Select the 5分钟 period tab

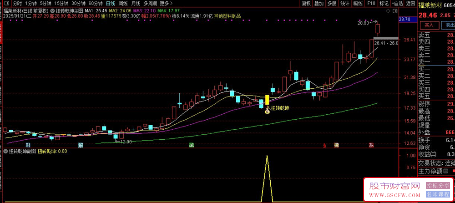(45, 4)
